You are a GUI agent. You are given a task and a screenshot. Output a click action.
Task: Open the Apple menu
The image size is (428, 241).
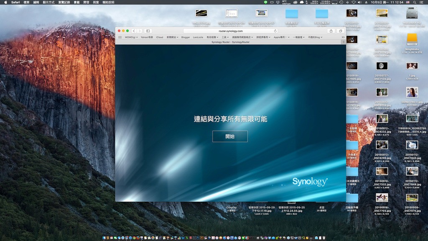(x=5, y=2)
